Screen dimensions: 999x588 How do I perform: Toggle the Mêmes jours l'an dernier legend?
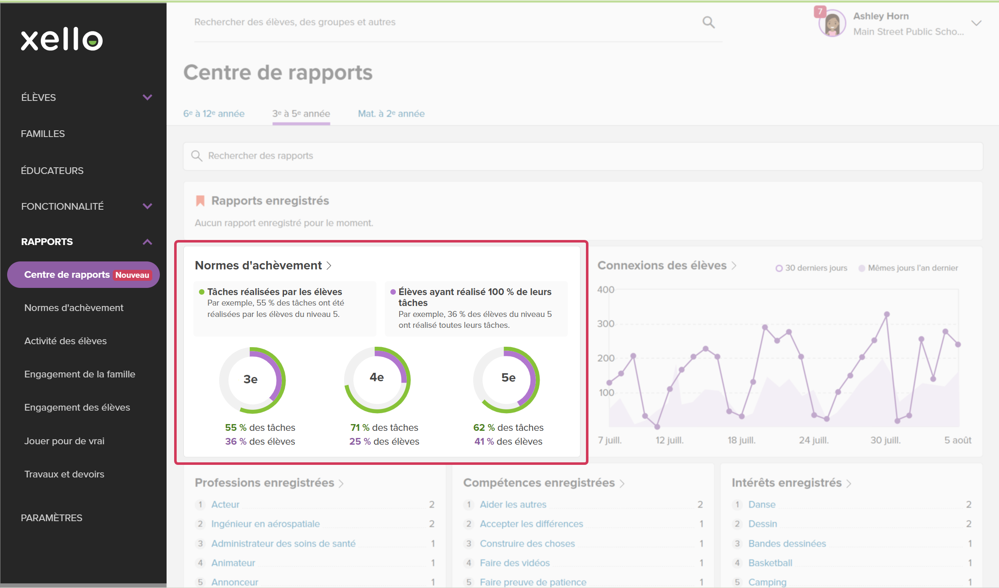tap(908, 268)
